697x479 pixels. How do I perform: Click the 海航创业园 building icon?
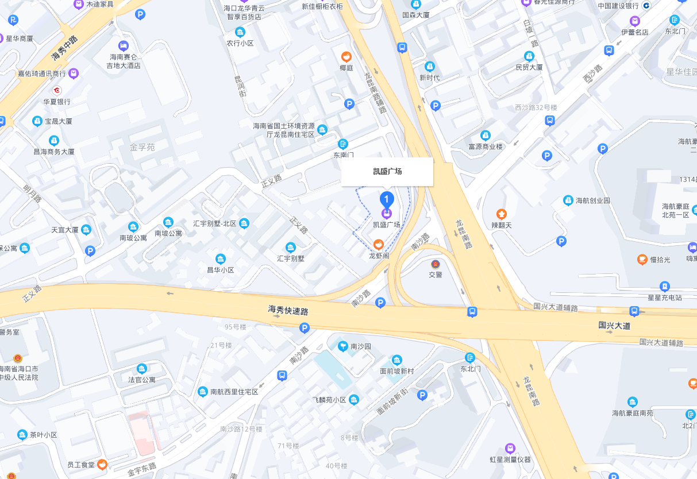point(568,200)
